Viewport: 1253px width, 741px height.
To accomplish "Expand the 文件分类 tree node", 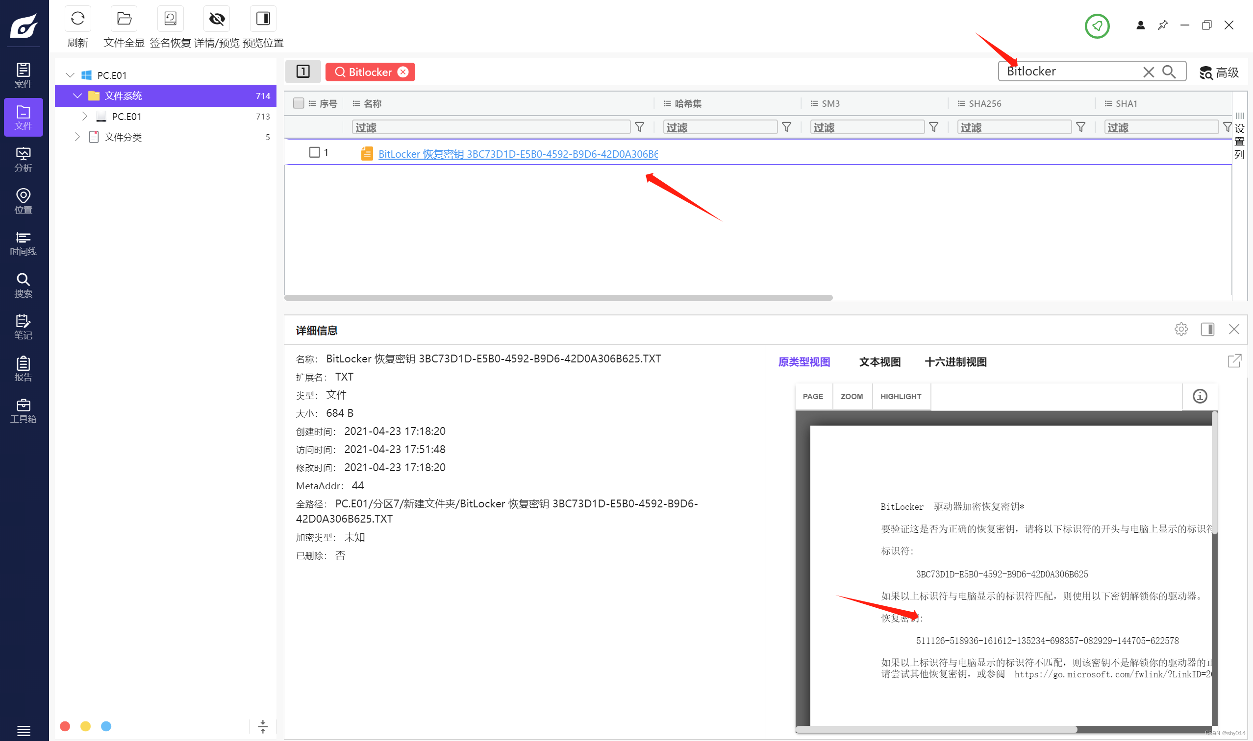I will [x=77, y=137].
